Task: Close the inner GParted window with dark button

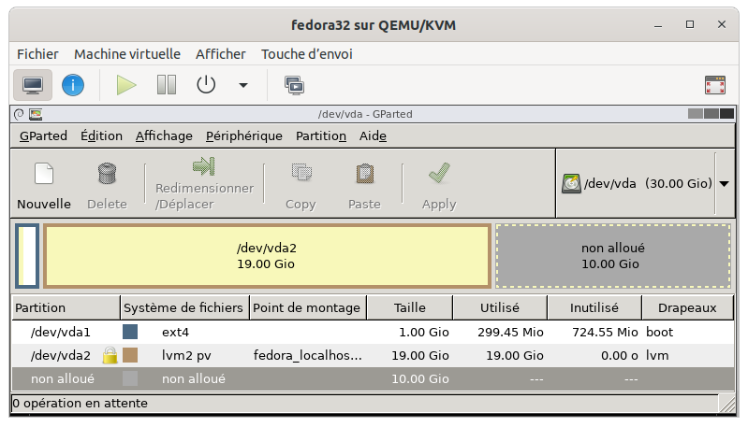Action: (x=726, y=114)
